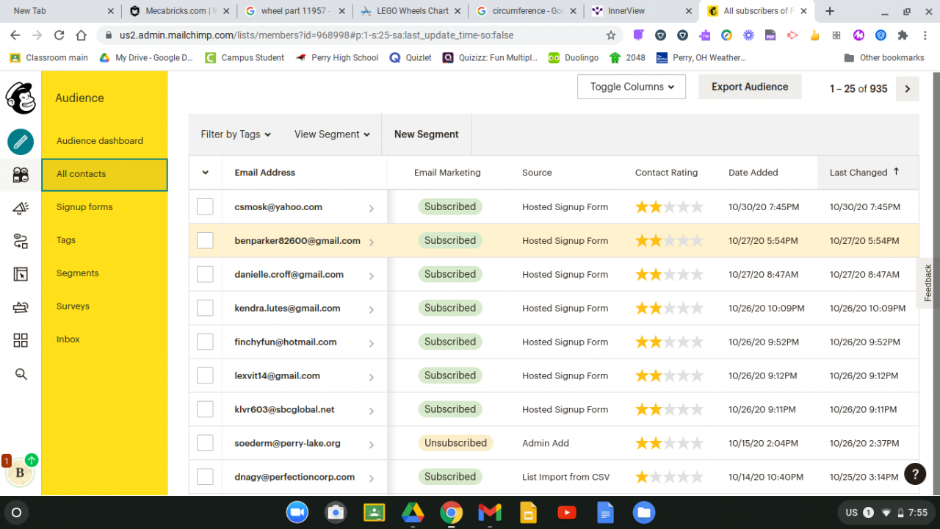Check the box for lexvit14@gmail.com
This screenshot has width=940, height=529.
[x=205, y=376]
